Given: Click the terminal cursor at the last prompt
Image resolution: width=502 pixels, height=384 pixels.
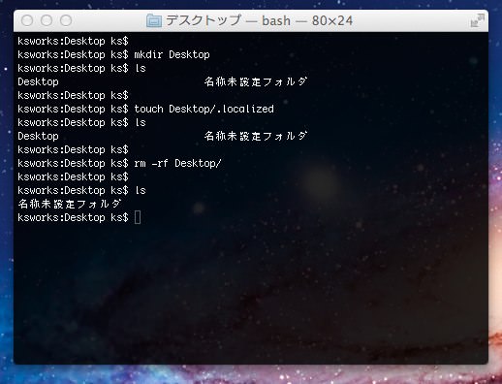Looking at the screenshot, I should click(x=138, y=217).
